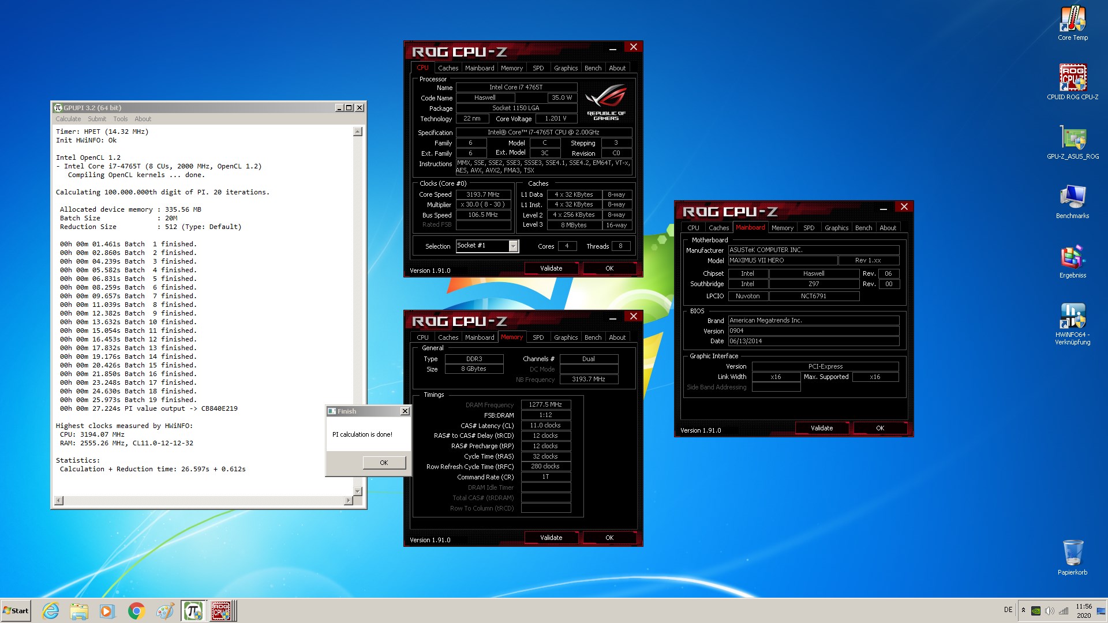Screen dimensions: 1108x623
Task: Open the About menu in GPUPI
Action: pos(143,119)
